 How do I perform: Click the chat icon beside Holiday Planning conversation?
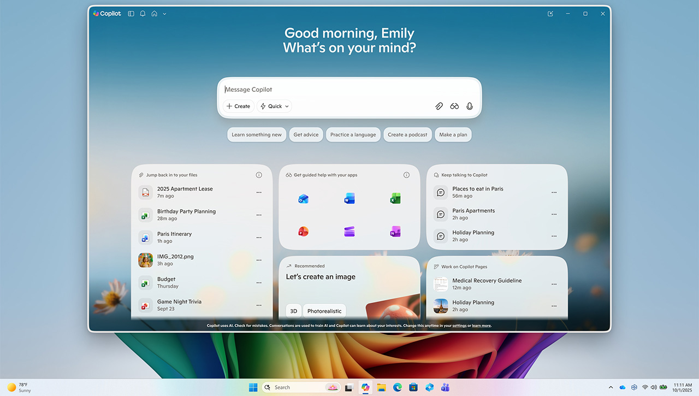click(441, 236)
